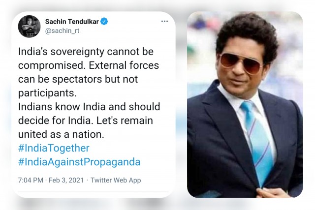This screenshot has width=315, height=210.
Task: Click the blue verified badge
Action: [x=104, y=21]
